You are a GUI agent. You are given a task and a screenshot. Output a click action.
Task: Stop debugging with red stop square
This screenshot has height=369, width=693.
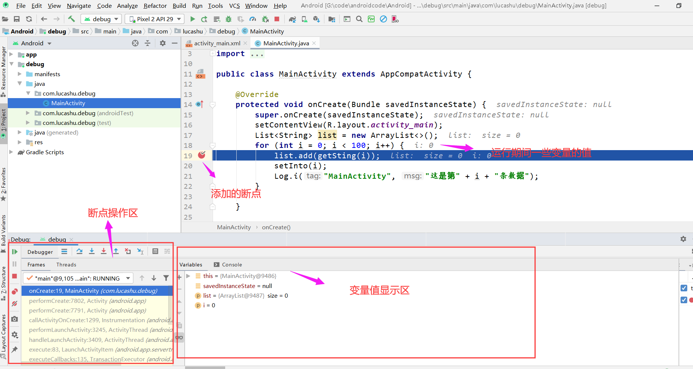pyautogui.click(x=14, y=276)
